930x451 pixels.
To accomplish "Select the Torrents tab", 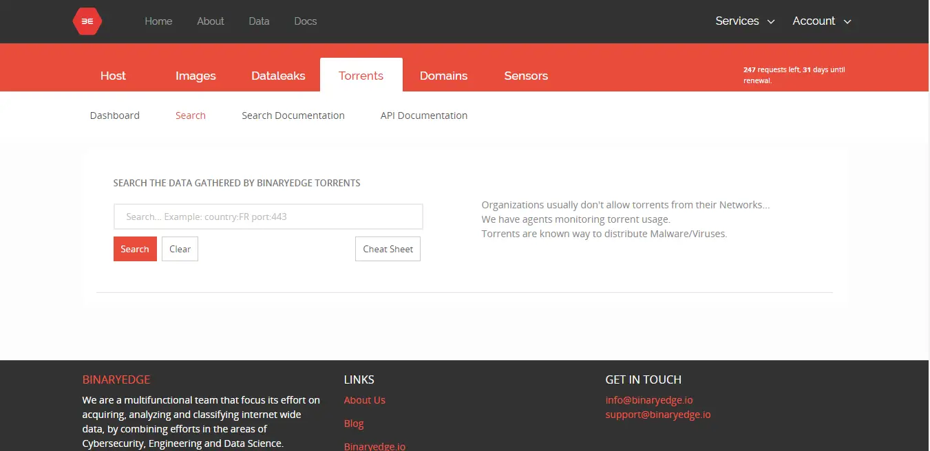I will [x=361, y=76].
